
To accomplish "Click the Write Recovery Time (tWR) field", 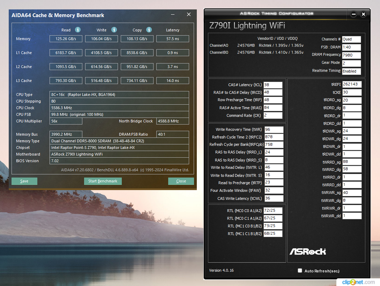I will click(x=274, y=129).
